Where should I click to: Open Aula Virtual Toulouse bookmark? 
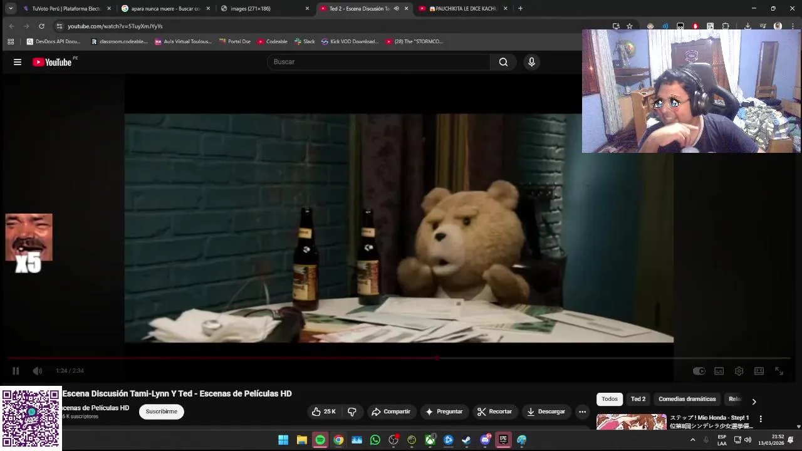click(x=183, y=41)
